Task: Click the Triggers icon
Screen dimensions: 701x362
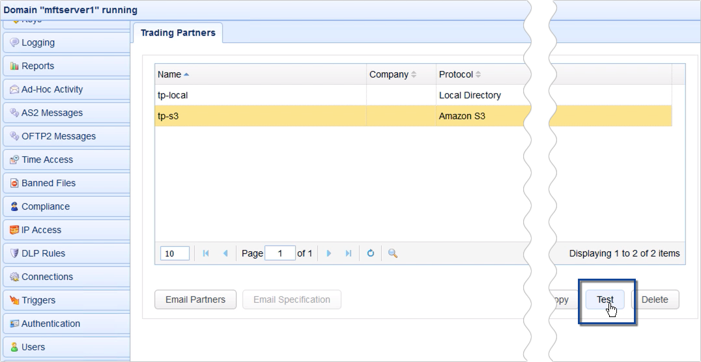Action: [x=14, y=300]
